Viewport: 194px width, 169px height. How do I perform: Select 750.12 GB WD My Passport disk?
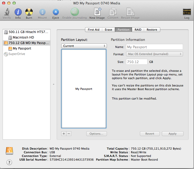(x=26, y=43)
